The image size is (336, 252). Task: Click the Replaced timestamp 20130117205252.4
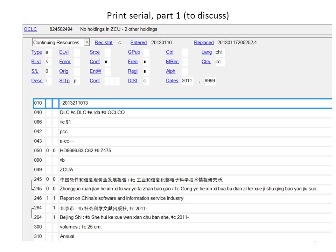coord(237,42)
